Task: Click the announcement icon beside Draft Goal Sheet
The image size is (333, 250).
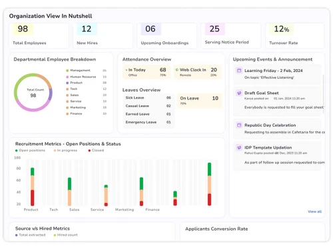Action: [239, 93]
